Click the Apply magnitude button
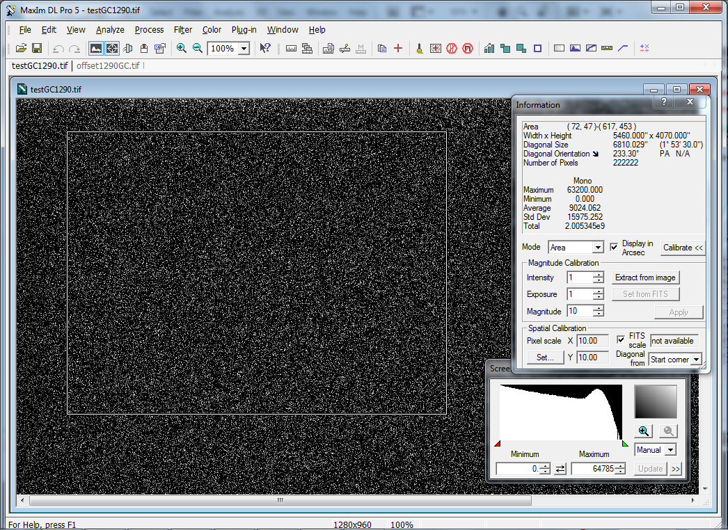 [x=679, y=312]
